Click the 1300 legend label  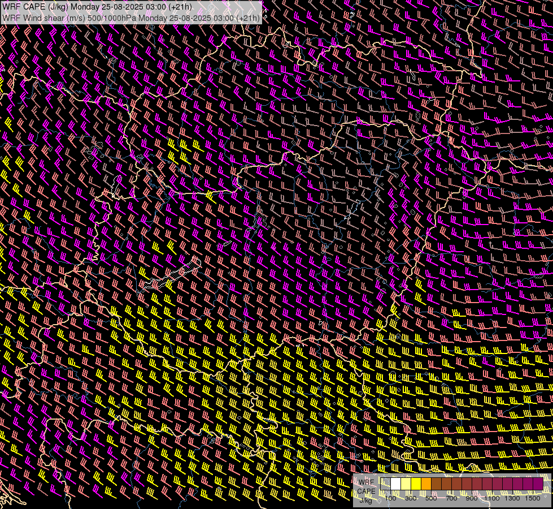tap(512, 498)
